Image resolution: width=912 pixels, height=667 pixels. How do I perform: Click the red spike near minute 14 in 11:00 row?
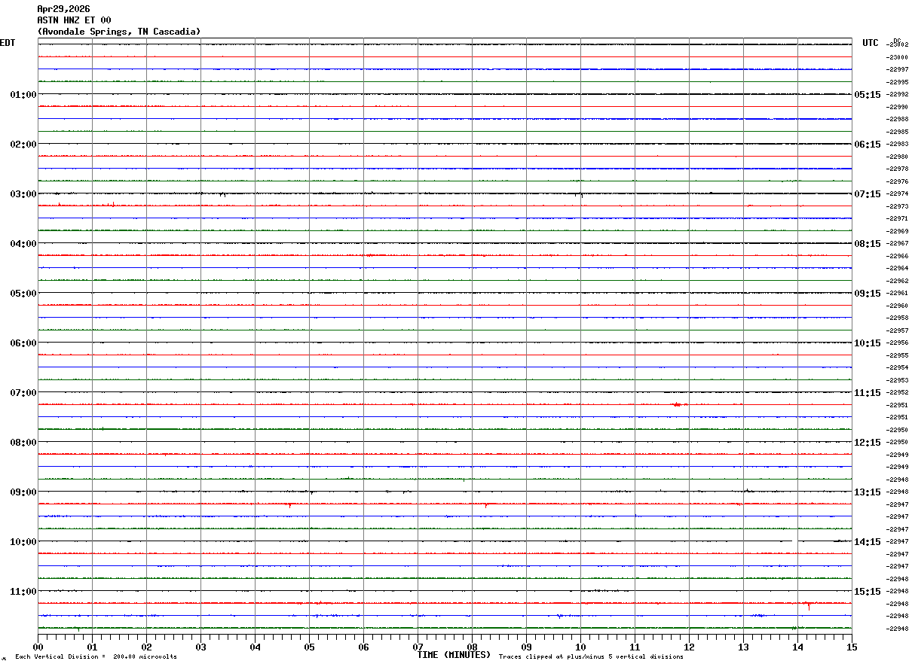[x=808, y=605]
